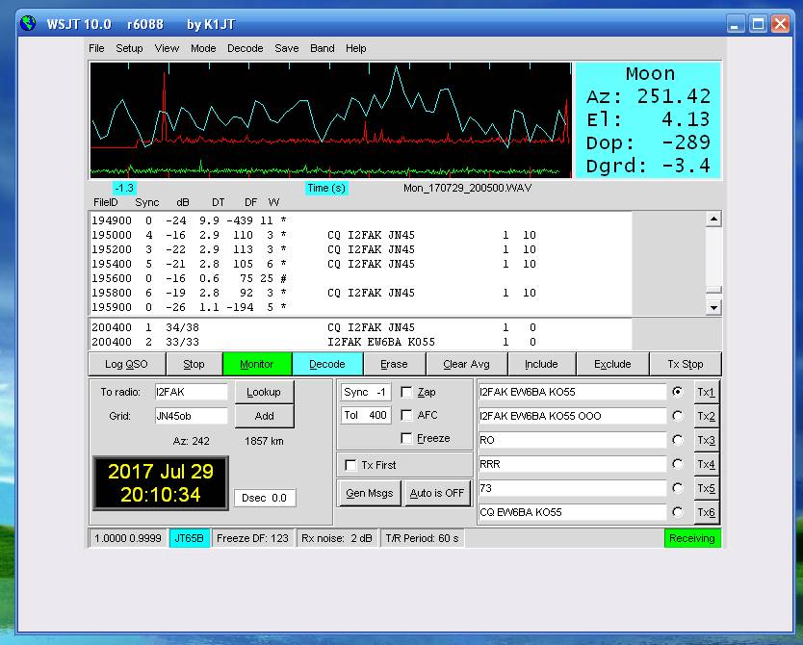This screenshot has height=645, width=803.
Task: Select the radio button for the 73 message
Action: click(679, 488)
